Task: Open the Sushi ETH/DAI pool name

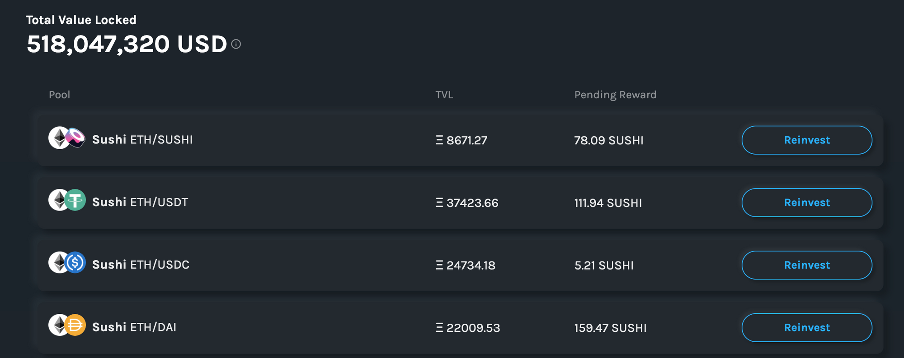Action: (x=134, y=327)
